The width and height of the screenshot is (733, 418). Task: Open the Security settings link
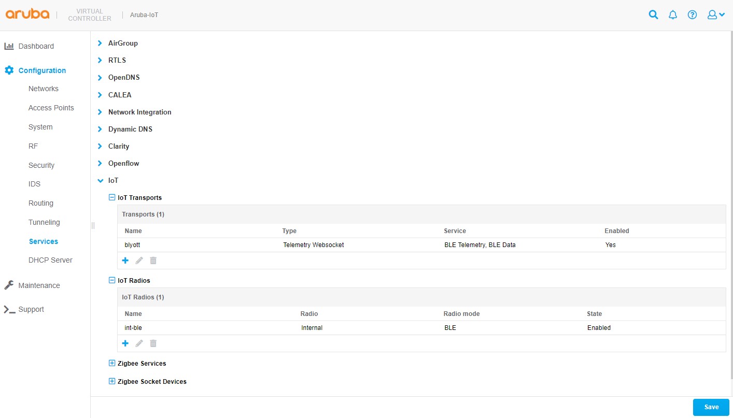pyautogui.click(x=41, y=165)
